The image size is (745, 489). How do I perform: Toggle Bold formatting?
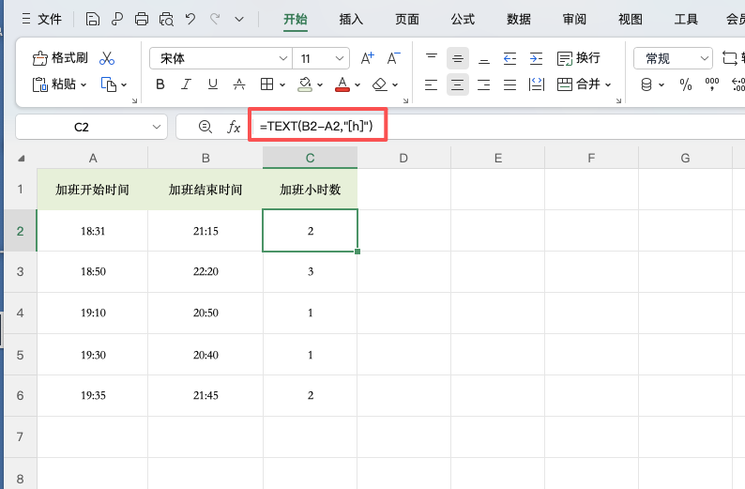160,84
